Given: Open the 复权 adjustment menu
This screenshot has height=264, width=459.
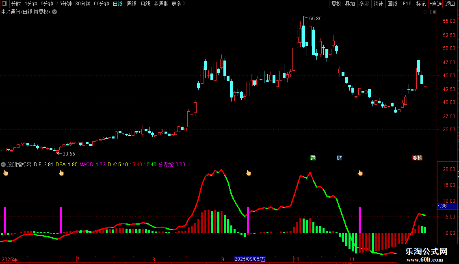Looking at the screenshot, I should [336, 4].
